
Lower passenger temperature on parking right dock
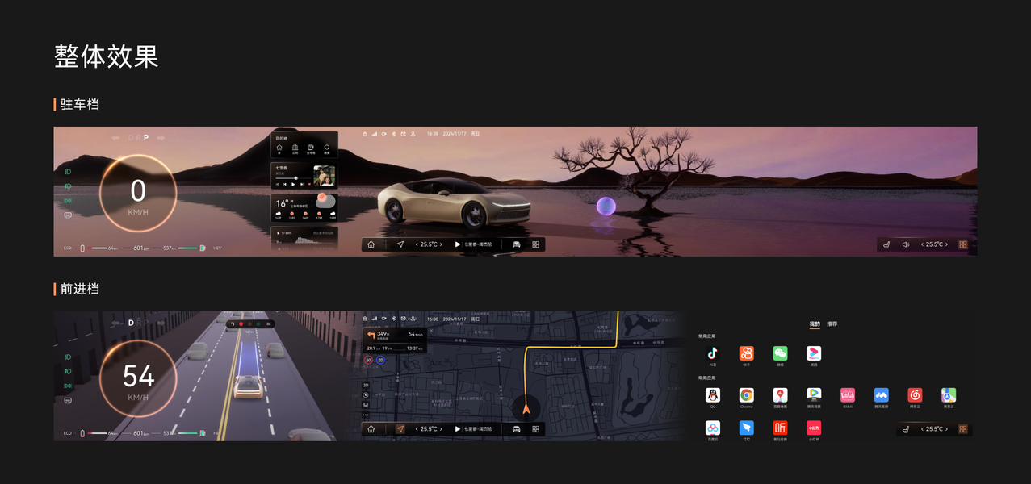coord(921,244)
